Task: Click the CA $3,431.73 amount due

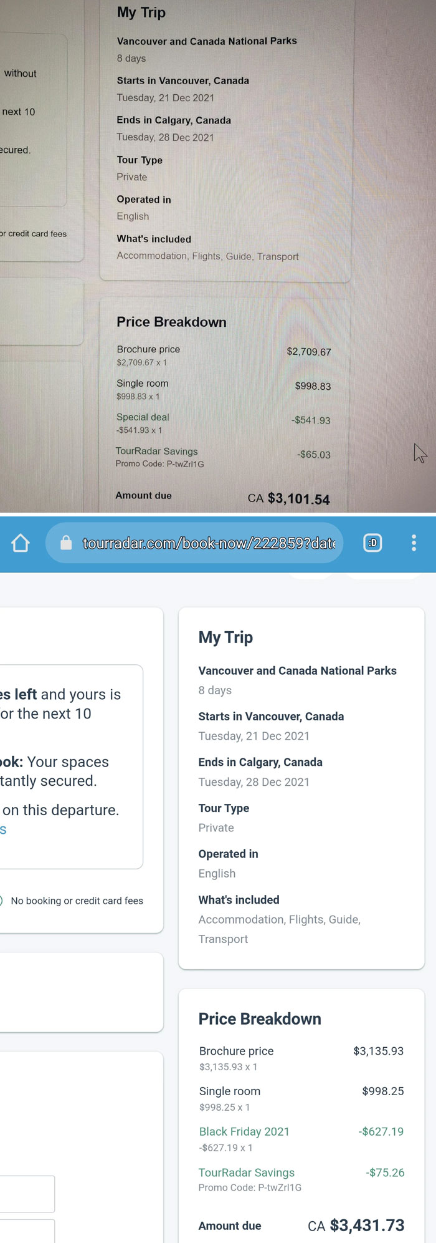Action: click(x=356, y=1226)
